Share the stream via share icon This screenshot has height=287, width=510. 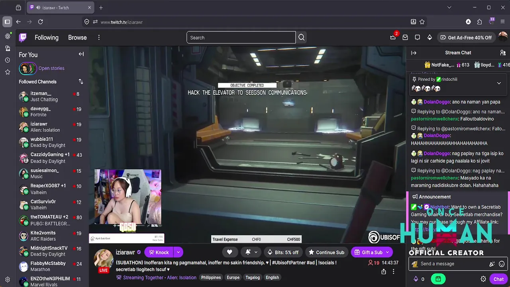384,271
